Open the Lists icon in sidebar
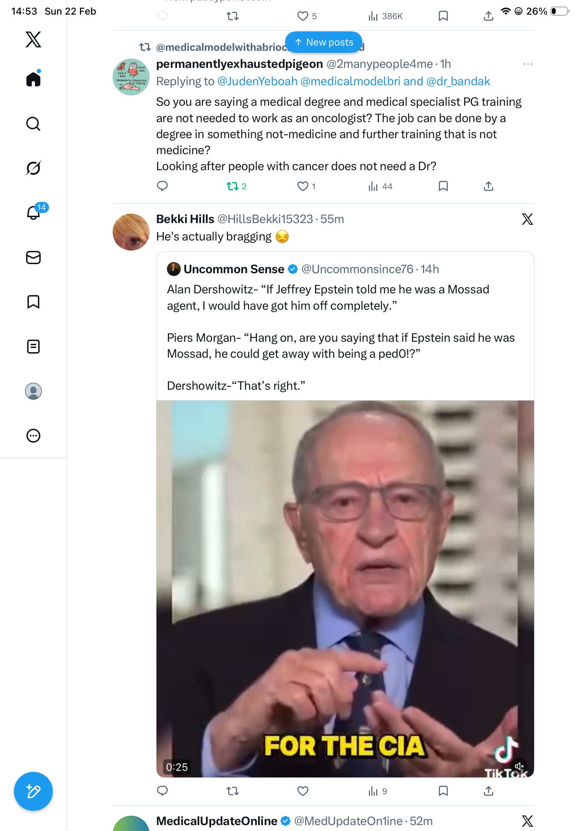Image resolution: width=580 pixels, height=831 pixels. pyautogui.click(x=33, y=347)
